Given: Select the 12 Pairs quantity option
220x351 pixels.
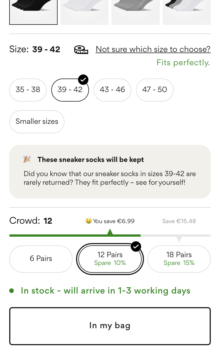Looking at the screenshot, I should coord(110,259).
